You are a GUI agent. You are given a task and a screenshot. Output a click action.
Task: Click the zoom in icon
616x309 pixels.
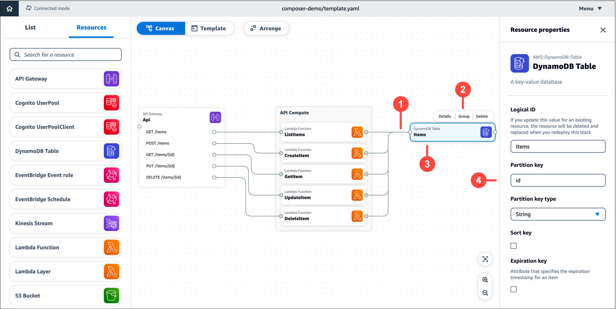485,280
